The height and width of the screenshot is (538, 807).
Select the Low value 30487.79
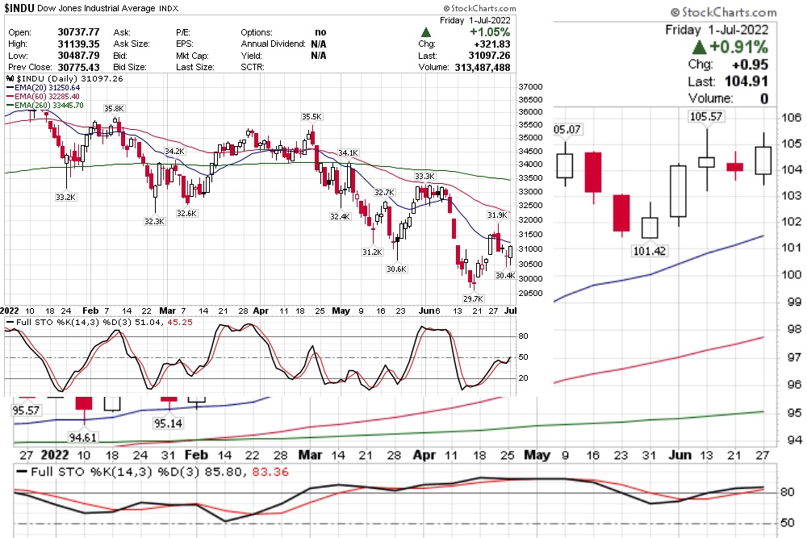coord(79,56)
